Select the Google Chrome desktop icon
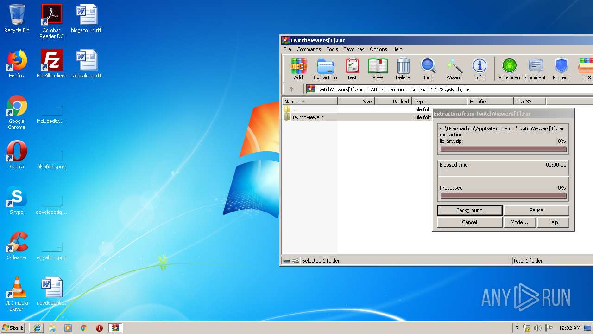Image resolution: width=593 pixels, height=334 pixels. pos(17,112)
